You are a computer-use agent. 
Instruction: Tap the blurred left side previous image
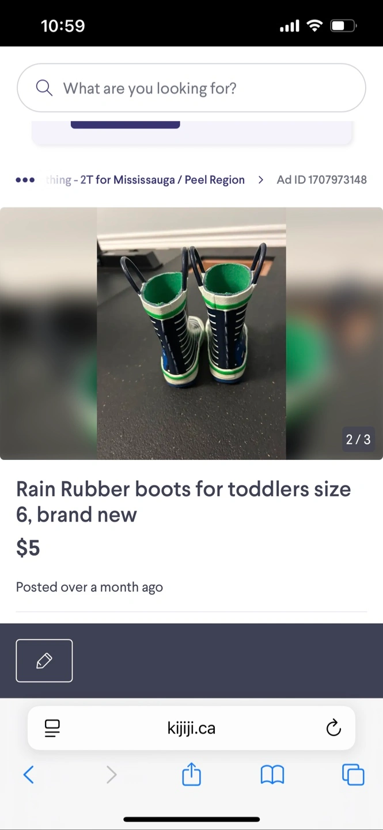pos(48,333)
